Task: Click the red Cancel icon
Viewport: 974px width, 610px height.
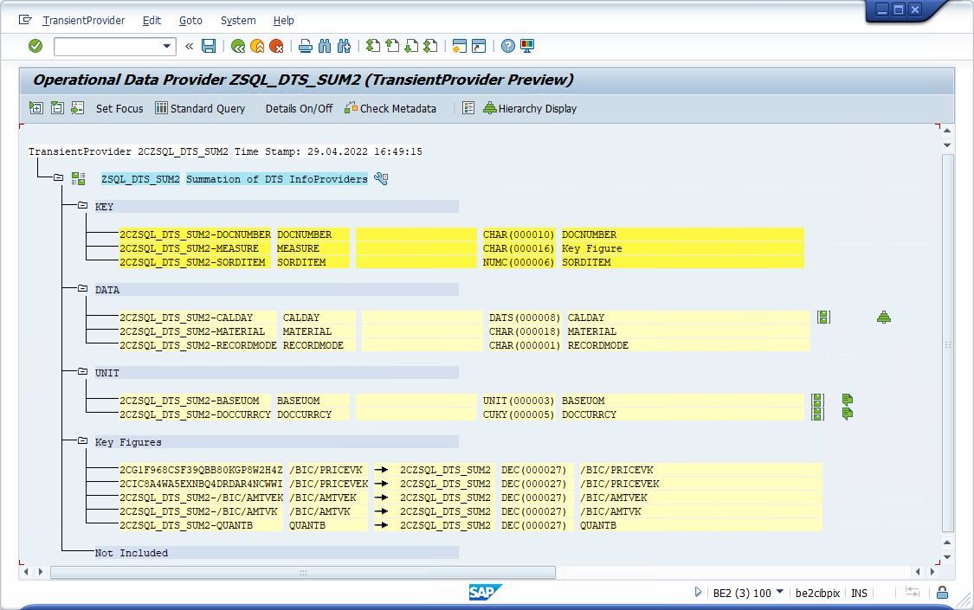Action: [x=276, y=46]
